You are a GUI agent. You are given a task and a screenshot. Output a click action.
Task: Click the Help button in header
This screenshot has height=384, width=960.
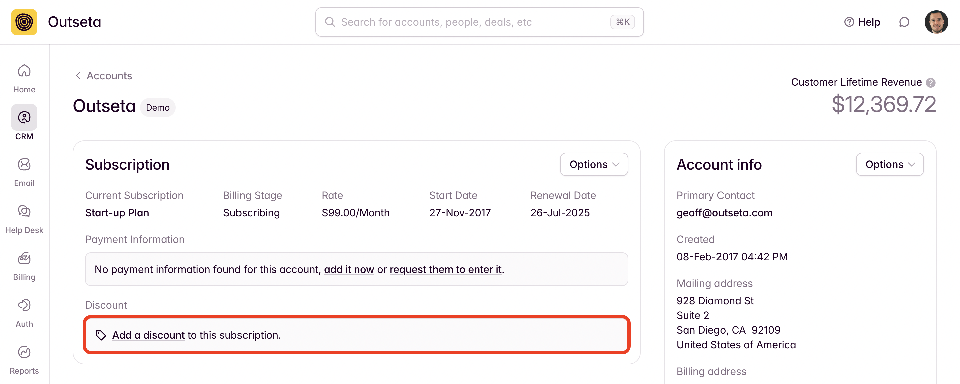[x=862, y=22]
